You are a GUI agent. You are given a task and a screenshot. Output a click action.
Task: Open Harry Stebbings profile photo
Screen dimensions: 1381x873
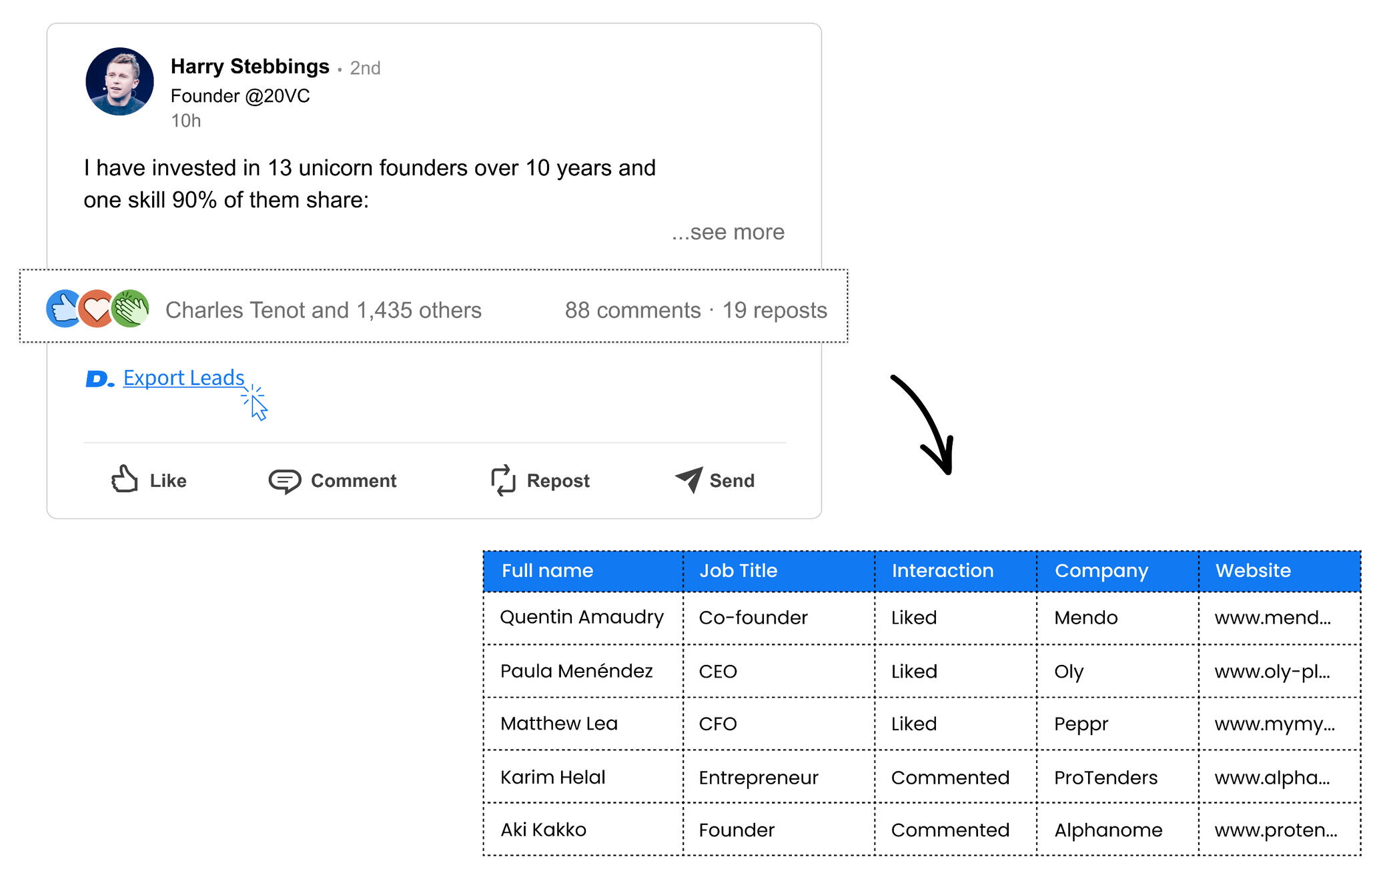coord(120,81)
